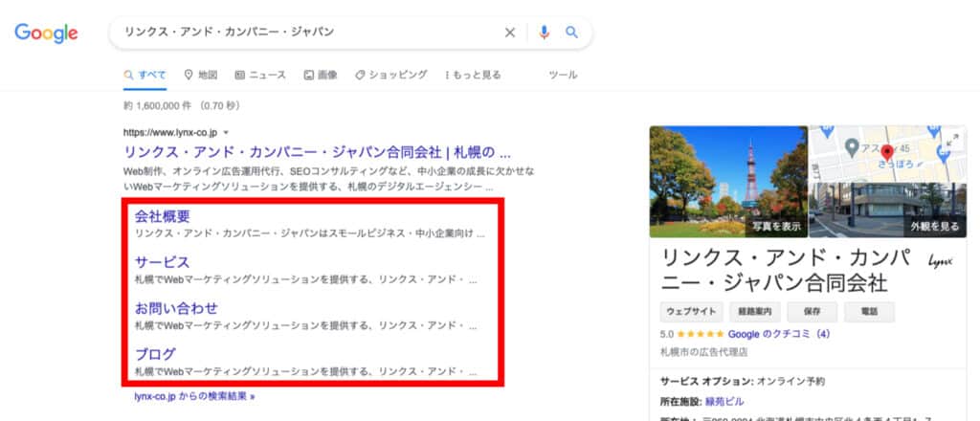
Task: Open the お問い合わせ sitelink
Action: tap(176, 308)
